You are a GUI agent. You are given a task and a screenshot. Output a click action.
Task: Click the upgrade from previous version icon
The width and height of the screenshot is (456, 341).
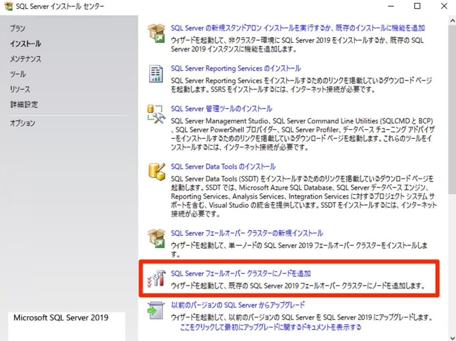tap(156, 311)
